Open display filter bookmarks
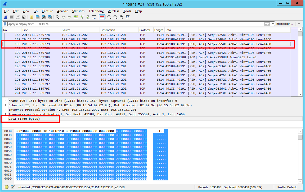305x192 pixels. (x=5, y=24)
